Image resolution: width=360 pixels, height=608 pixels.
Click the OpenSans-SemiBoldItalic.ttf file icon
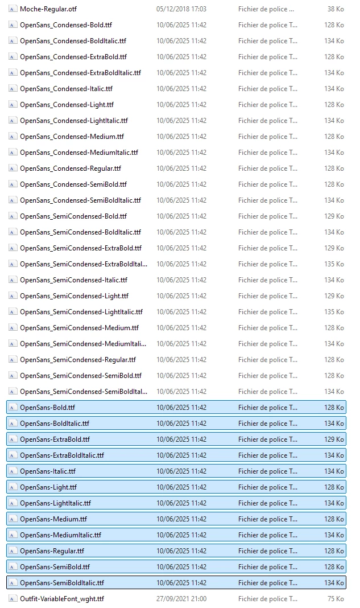pyautogui.click(x=13, y=582)
